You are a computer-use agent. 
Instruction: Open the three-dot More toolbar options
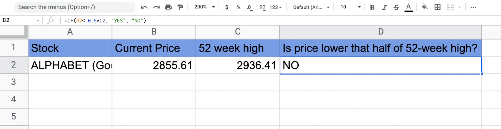click(473, 7)
